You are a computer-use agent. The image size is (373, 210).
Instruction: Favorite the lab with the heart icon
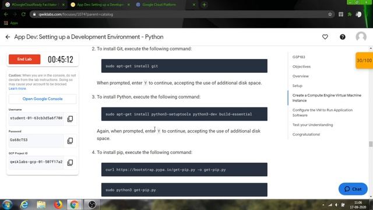tap(325, 37)
